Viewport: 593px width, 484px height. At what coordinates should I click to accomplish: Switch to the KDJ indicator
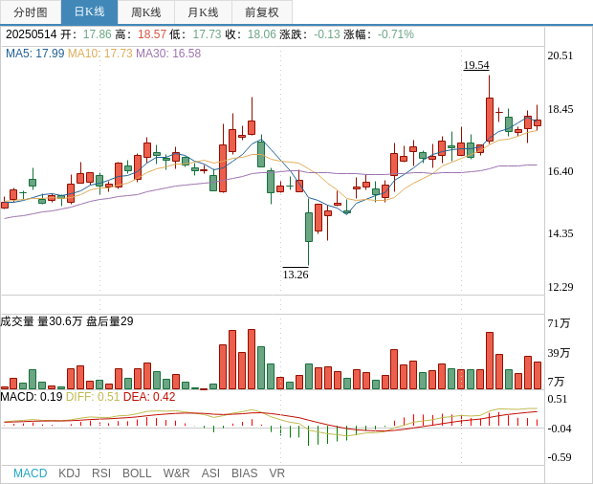pos(69,473)
